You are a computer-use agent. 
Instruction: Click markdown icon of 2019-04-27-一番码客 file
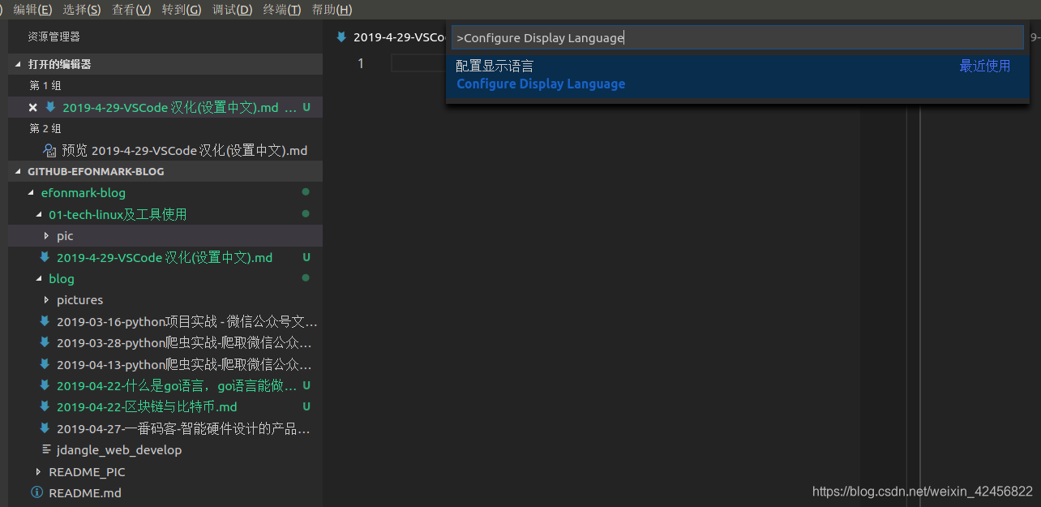pos(45,428)
